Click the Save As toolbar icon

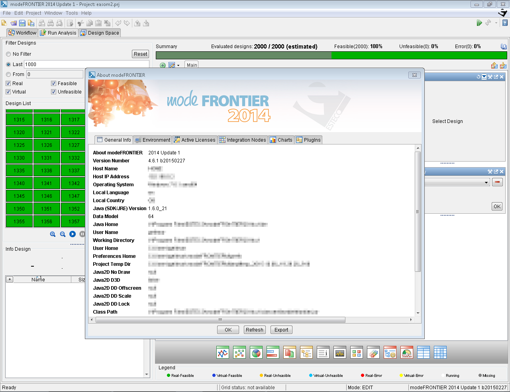31,23
